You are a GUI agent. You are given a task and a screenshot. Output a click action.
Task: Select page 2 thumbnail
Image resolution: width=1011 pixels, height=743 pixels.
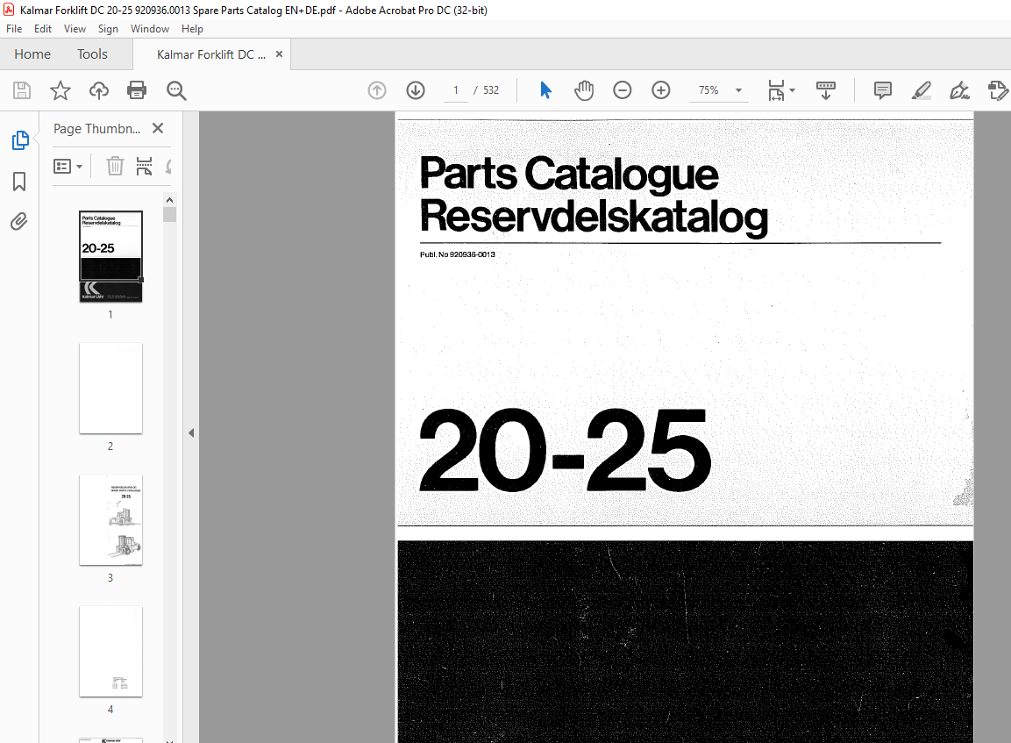pos(110,388)
